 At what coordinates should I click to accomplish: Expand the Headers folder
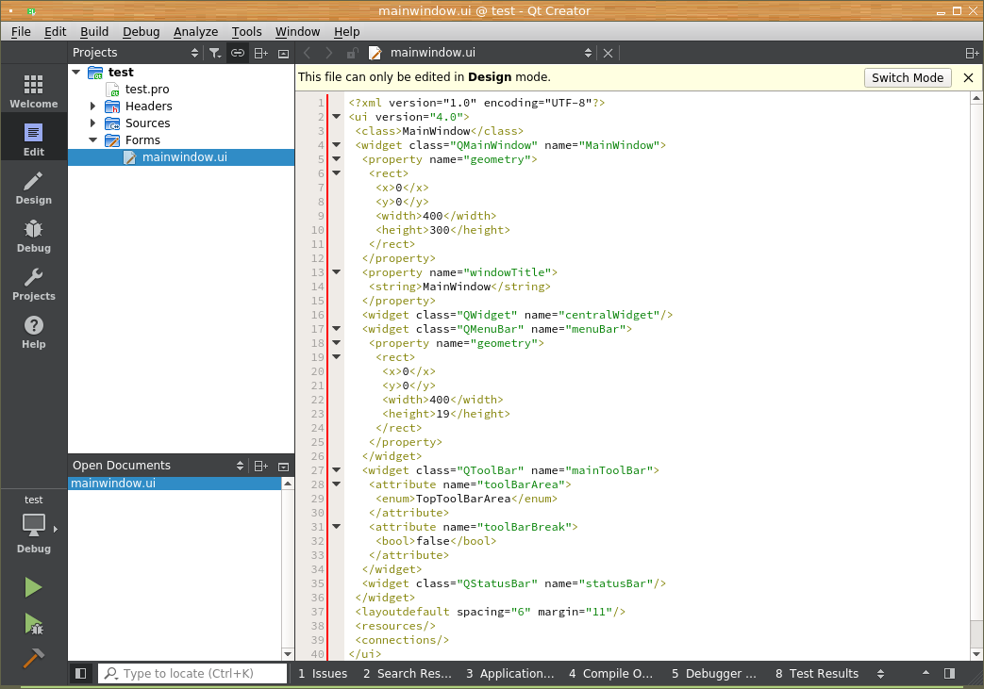click(92, 106)
